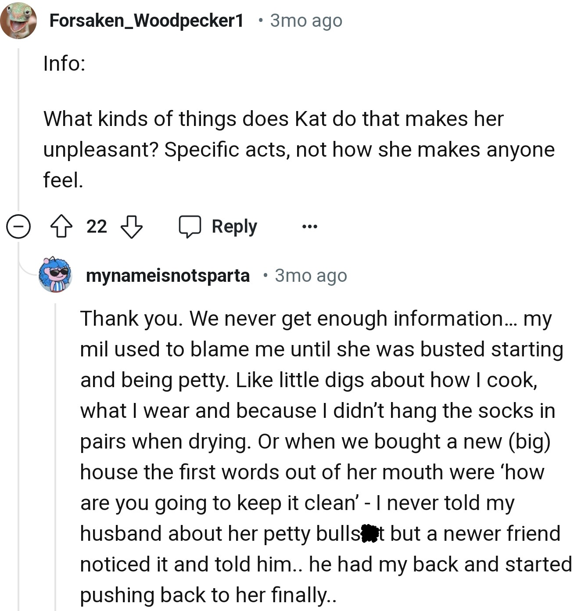Screen dimensions: 574x611
Task: Open Forsaken_Woodpecker1's lizard avatar
Action: [18, 20]
